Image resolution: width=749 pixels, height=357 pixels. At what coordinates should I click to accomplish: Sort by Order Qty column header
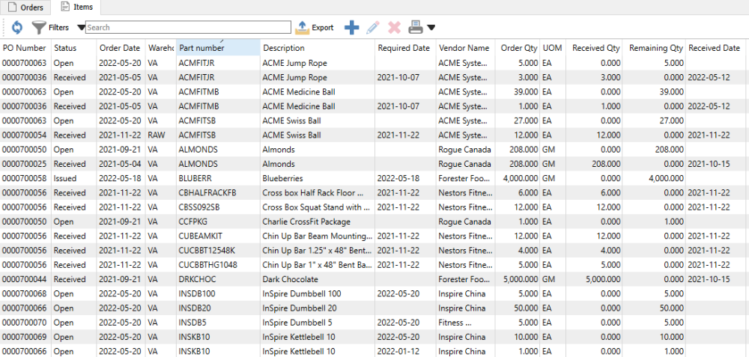tap(519, 48)
